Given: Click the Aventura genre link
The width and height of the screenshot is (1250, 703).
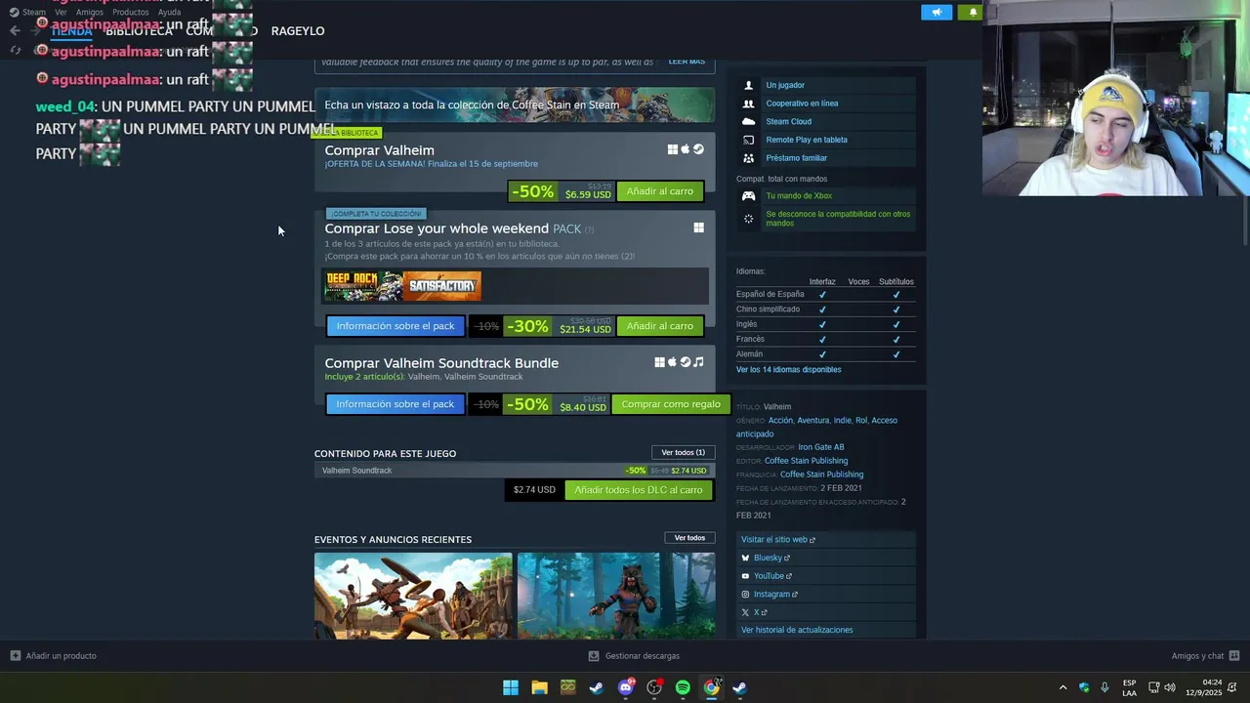Looking at the screenshot, I should point(812,421).
